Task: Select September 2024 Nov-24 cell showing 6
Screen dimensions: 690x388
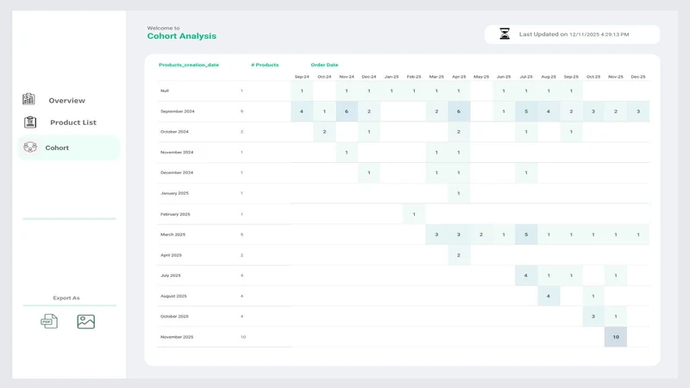Action: coord(347,111)
